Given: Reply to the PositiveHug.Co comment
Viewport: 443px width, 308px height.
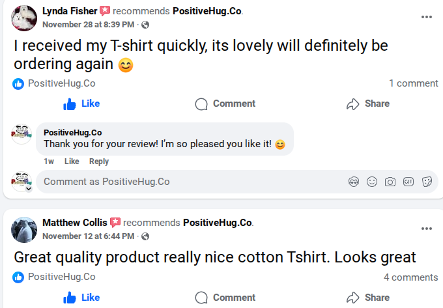Looking at the screenshot, I should click(99, 161).
